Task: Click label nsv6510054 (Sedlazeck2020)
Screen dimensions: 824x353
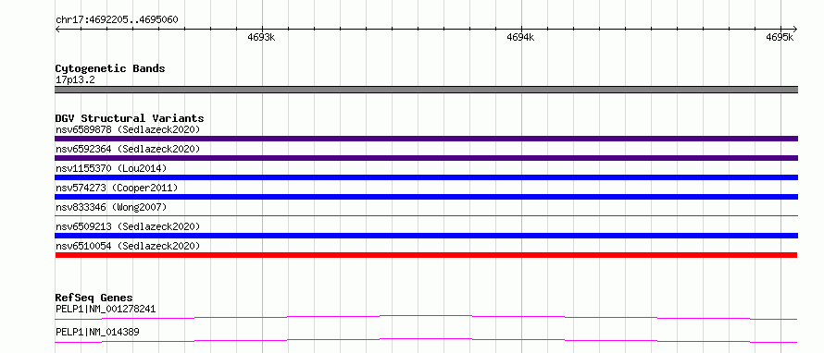Action: [128, 246]
